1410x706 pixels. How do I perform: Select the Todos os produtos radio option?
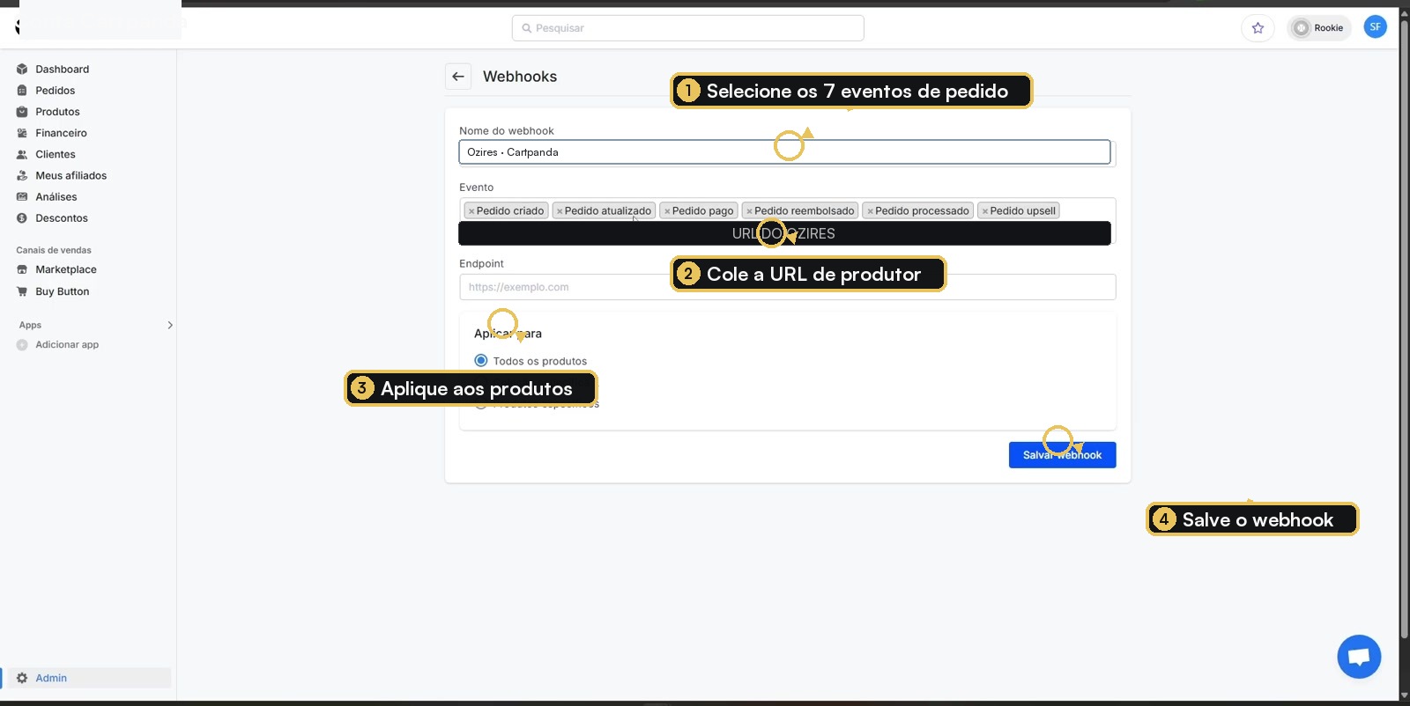481,360
